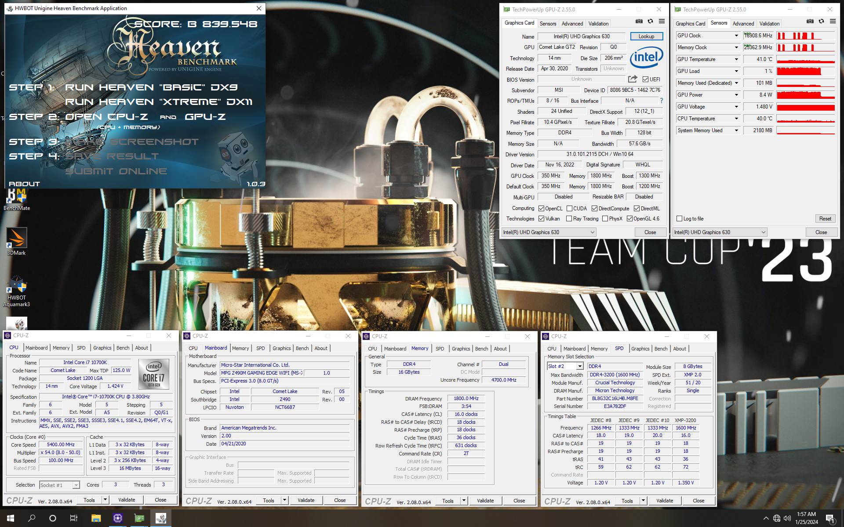
Task: Open volume icon in system tray
Action: (787, 518)
